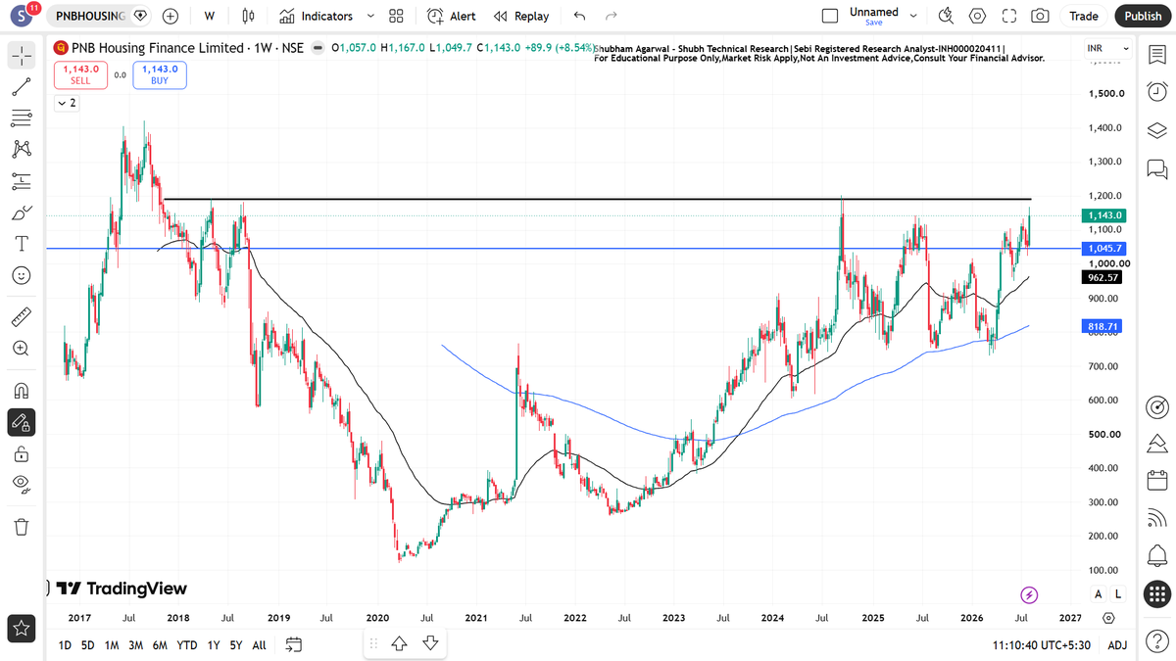Select the brush drawing tool
The image size is (1176, 661).
point(22,212)
